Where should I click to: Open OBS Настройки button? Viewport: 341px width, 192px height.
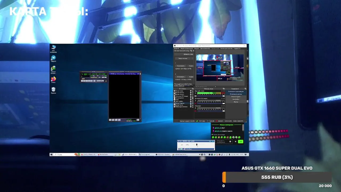point(236,99)
